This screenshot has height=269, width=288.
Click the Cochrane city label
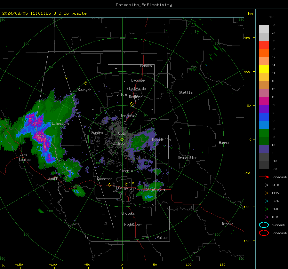[105, 179]
